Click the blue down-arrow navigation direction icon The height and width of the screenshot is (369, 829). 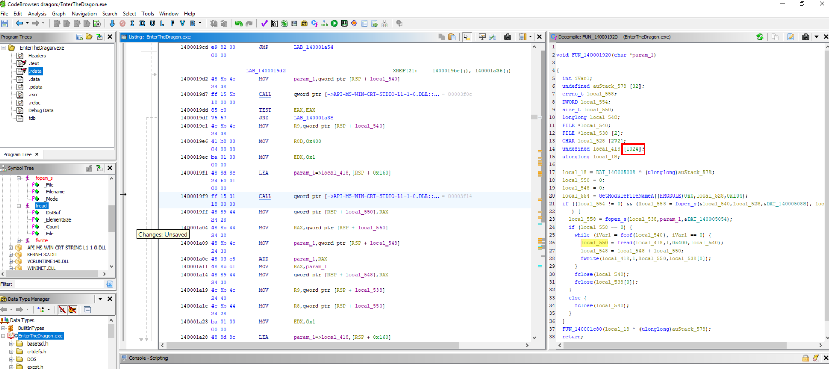[112, 23]
